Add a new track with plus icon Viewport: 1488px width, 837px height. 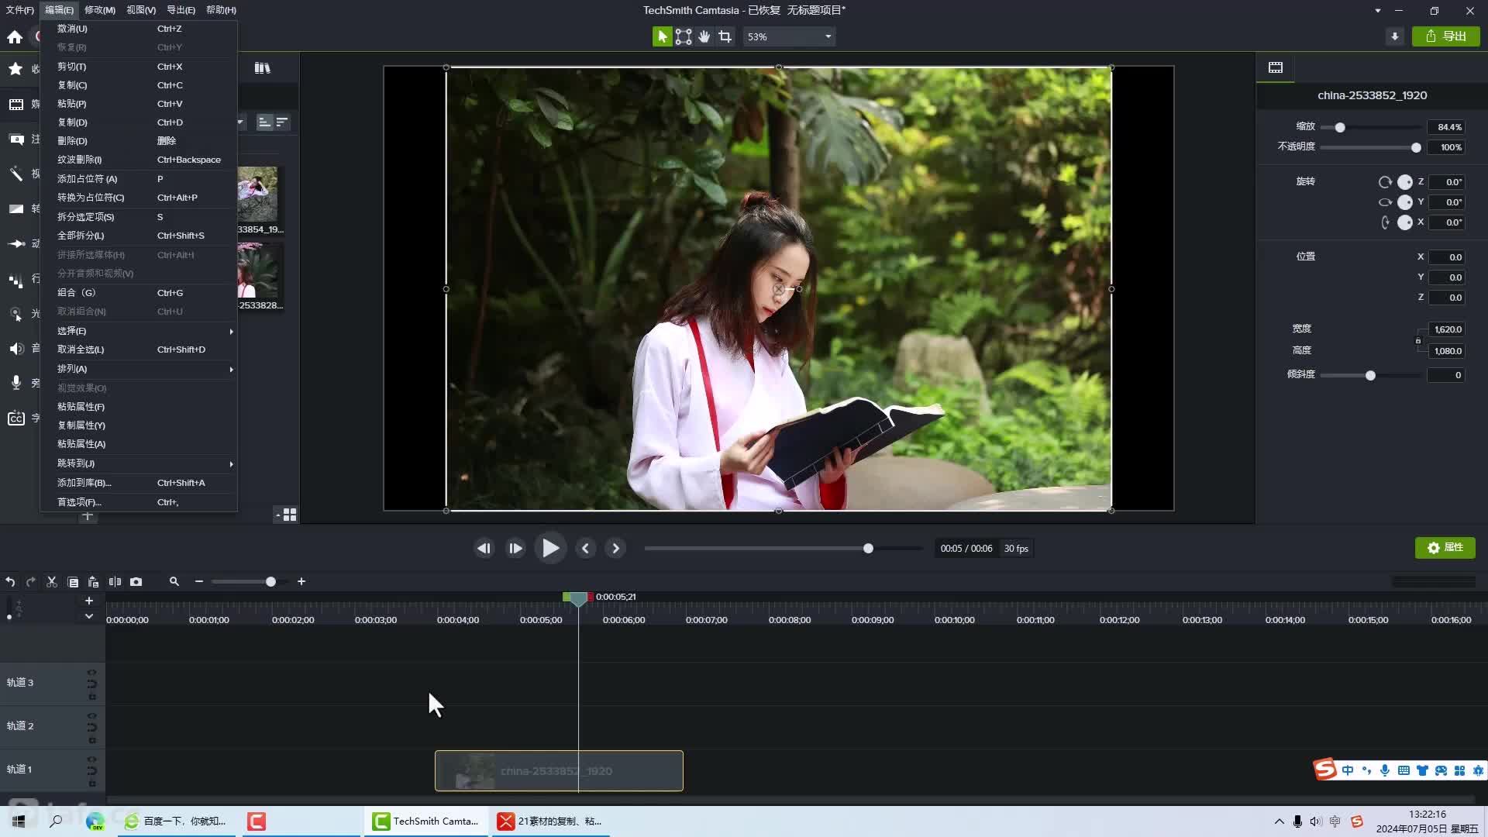click(x=89, y=601)
